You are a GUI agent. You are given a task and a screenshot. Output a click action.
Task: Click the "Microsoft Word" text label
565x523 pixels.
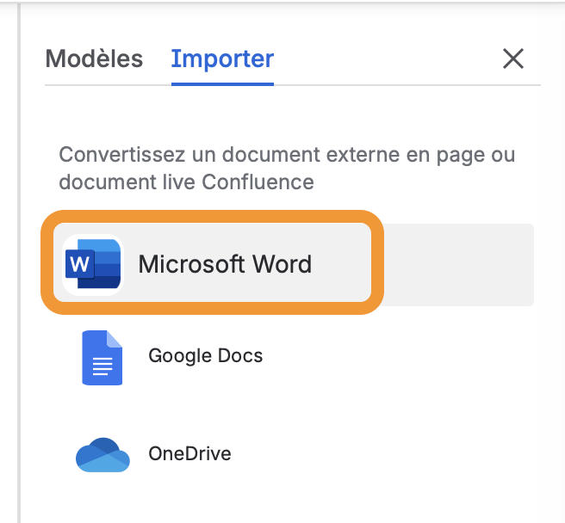[225, 264]
